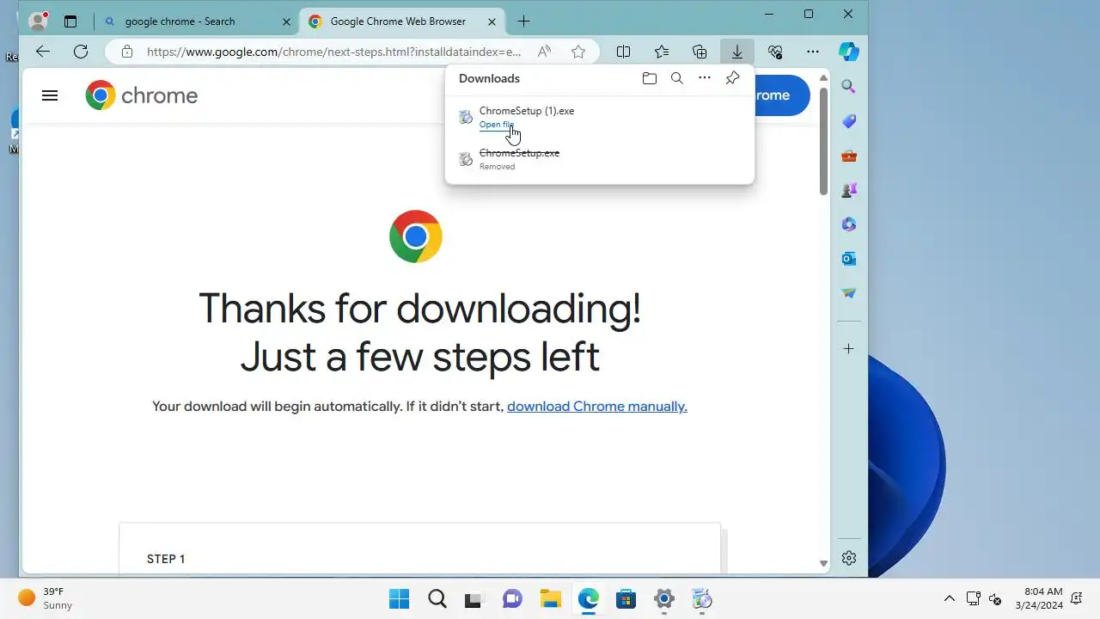Open the Tools briefcase icon in sidebar

pos(849,156)
